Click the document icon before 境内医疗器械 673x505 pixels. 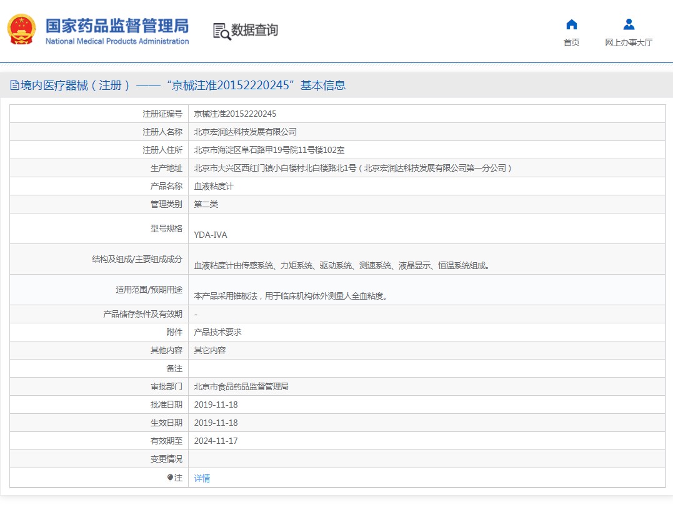tap(14, 86)
